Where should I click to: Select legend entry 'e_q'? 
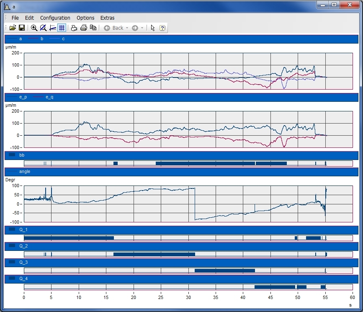(49, 97)
